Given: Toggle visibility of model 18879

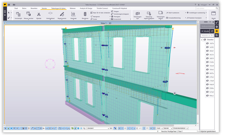Looking at the screenshot, I should pyautogui.click(x=207, y=43).
